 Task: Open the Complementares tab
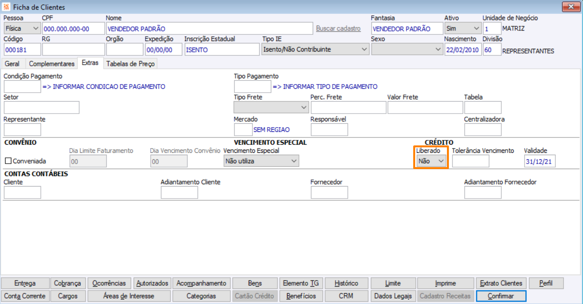[x=52, y=64]
